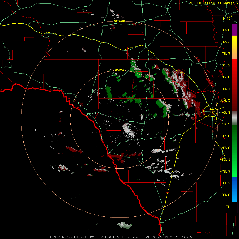Click the -32.0 velocity scale value

tap(225, 136)
